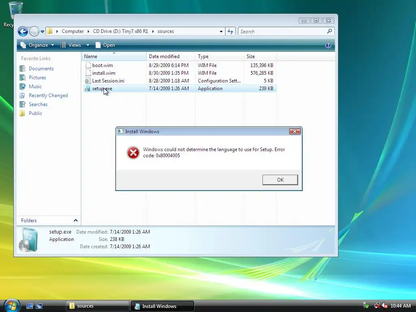The width and height of the screenshot is (416, 312).
Task: Open the Windows Start orb
Action: tap(12, 305)
